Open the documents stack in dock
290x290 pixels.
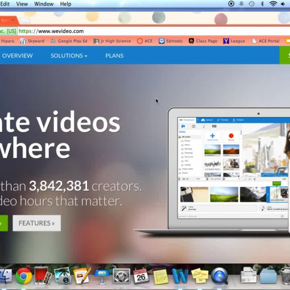248,276
